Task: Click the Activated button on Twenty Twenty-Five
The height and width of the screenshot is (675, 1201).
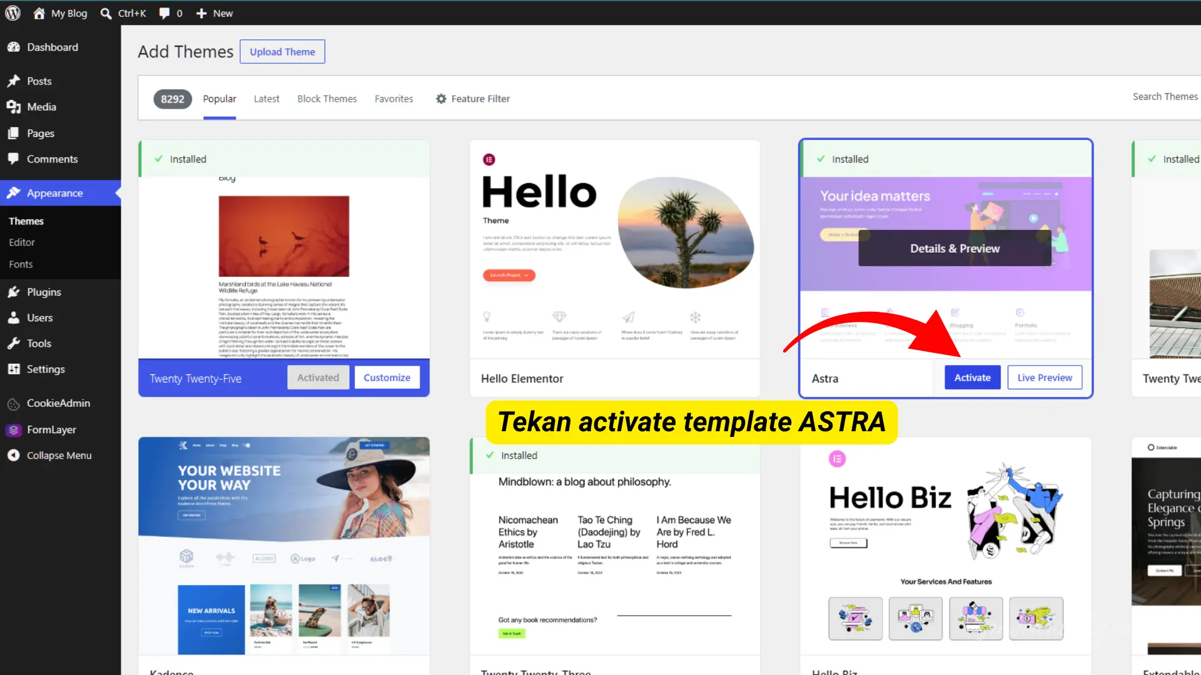Action: click(318, 377)
